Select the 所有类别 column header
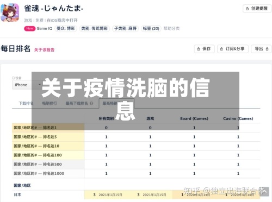Image resolution: width=272 pixels, height=202 pixels. 106,118
